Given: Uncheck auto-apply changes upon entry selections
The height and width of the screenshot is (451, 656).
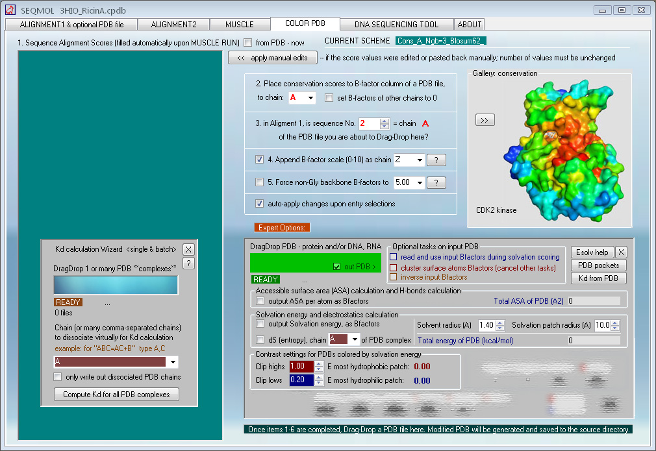Looking at the screenshot, I should pyautogui.click(x=260, y=204).
